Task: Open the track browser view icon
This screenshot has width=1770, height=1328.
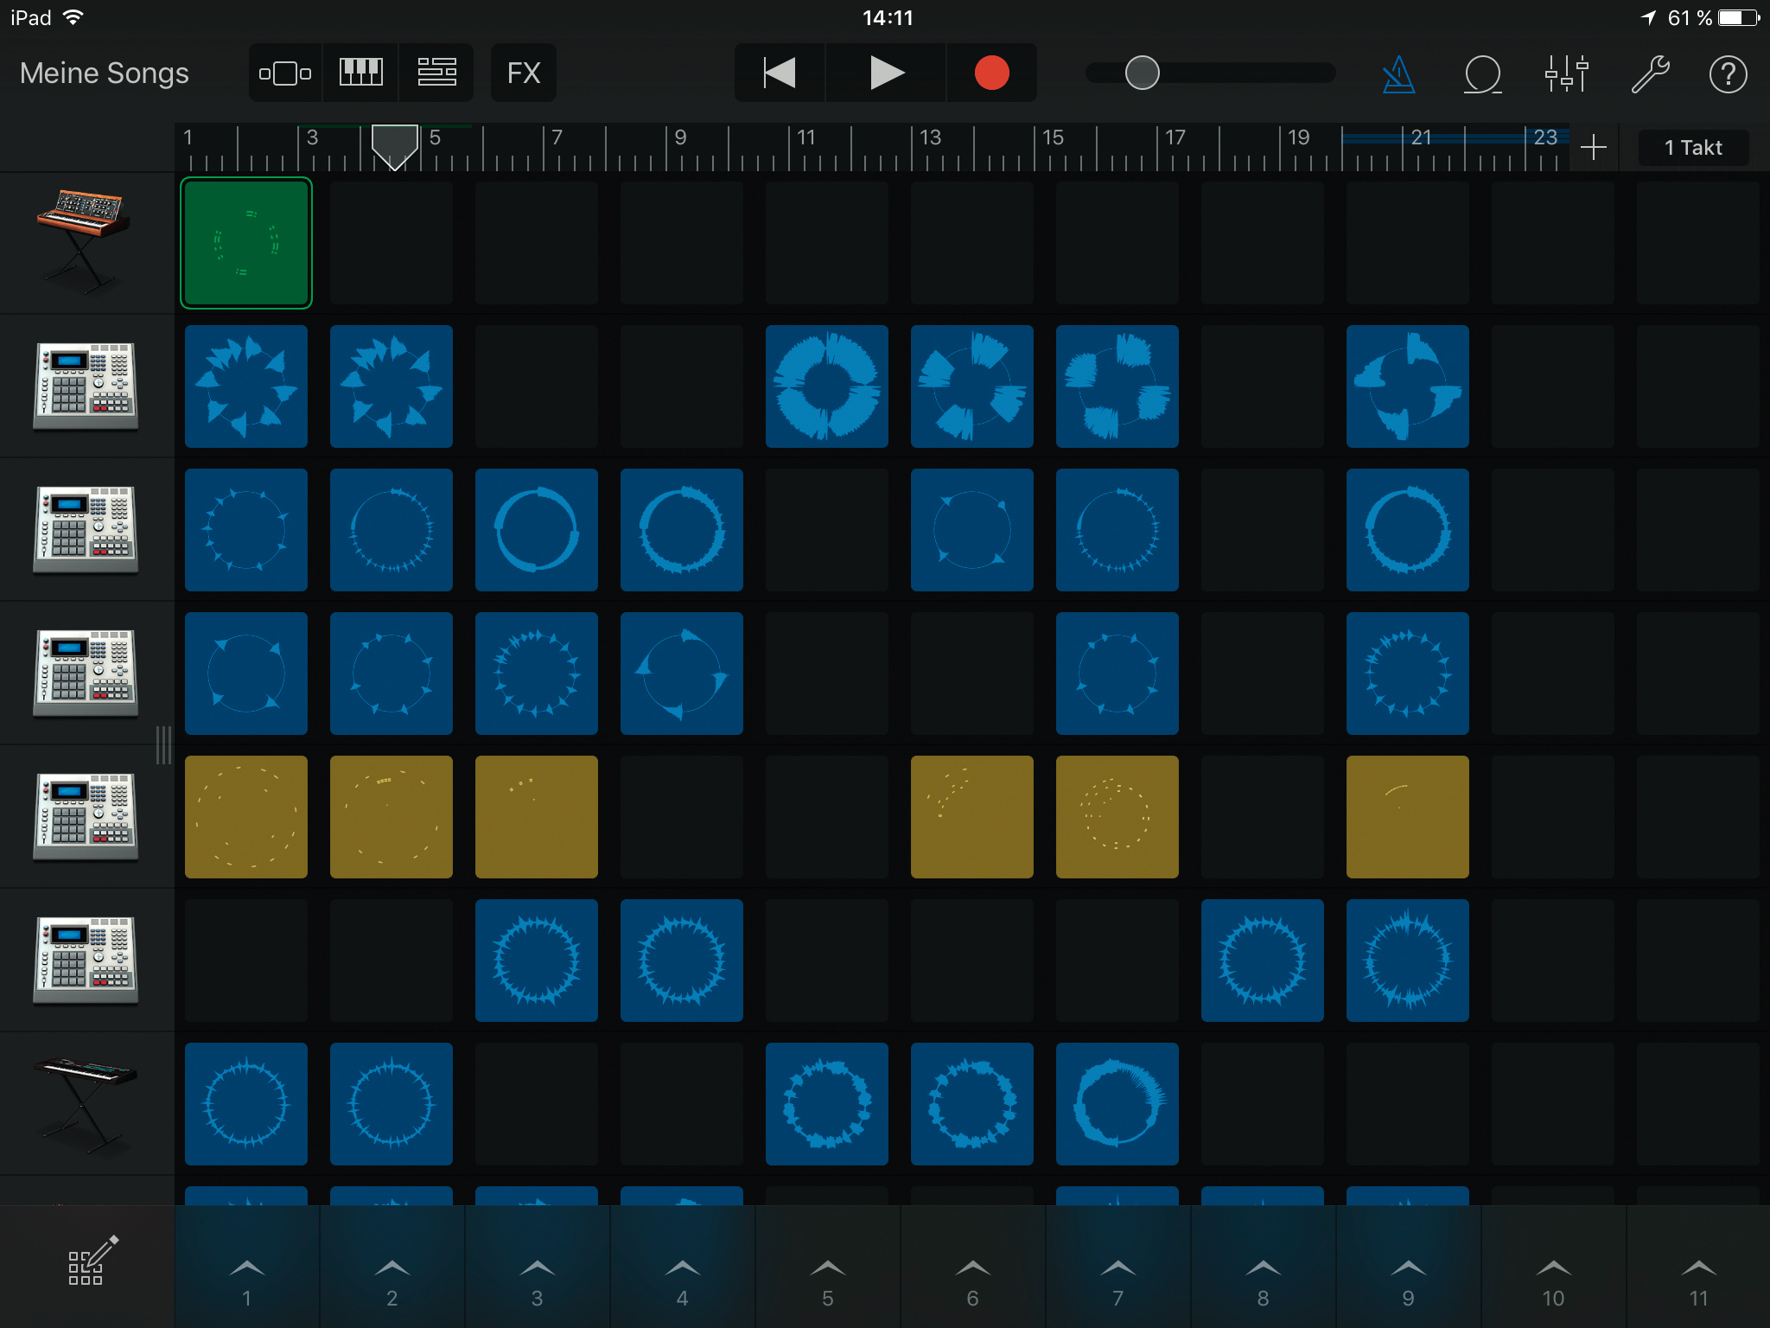Action: pos(285,73)
